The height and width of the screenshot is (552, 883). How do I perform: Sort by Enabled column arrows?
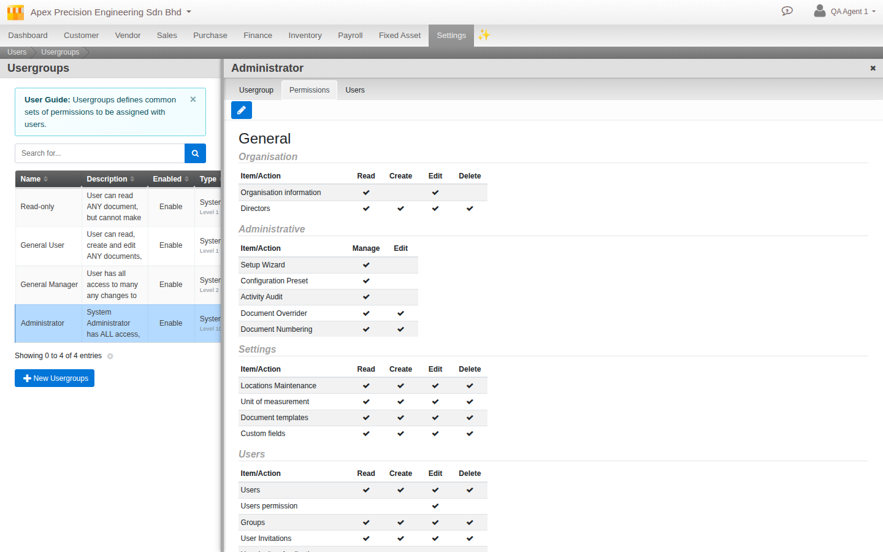click(186, 179)
